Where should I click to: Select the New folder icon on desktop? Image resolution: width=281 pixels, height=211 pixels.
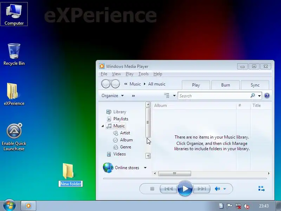pyautogui.click(x=68, y=171)
